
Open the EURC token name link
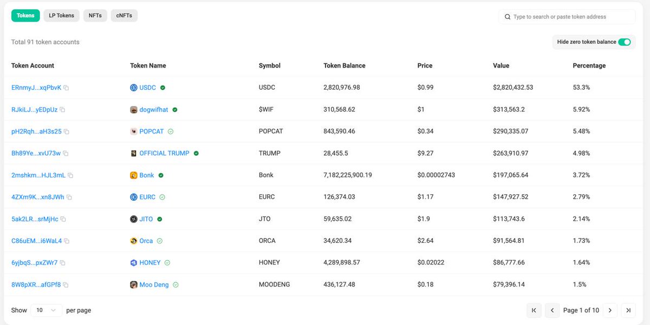point(147,197)
